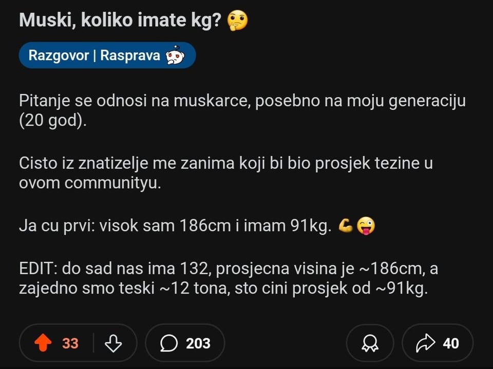Click the Snoo emoji in the flair
Viewport: 493px width, 369px height.
pos(174,55)
